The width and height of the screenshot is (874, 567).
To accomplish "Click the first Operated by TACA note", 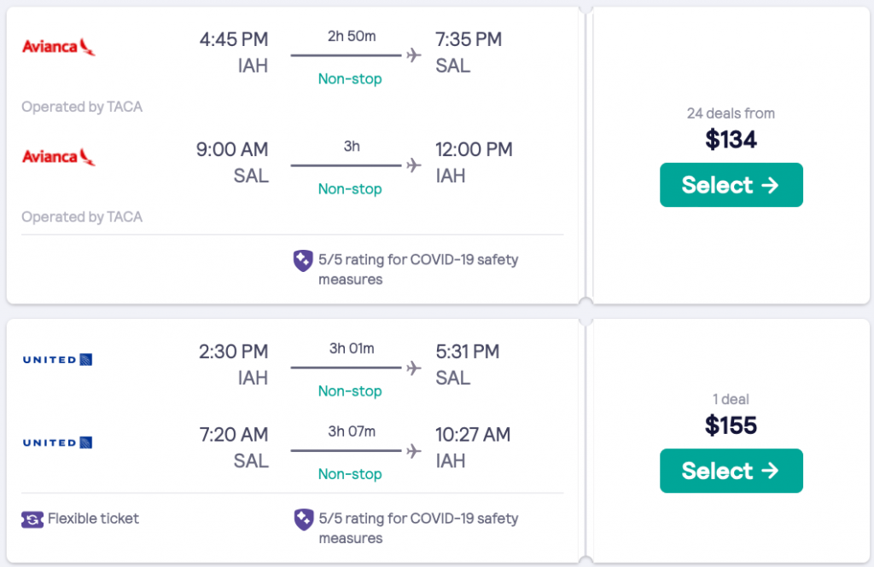I will click(x=82, y=107).
